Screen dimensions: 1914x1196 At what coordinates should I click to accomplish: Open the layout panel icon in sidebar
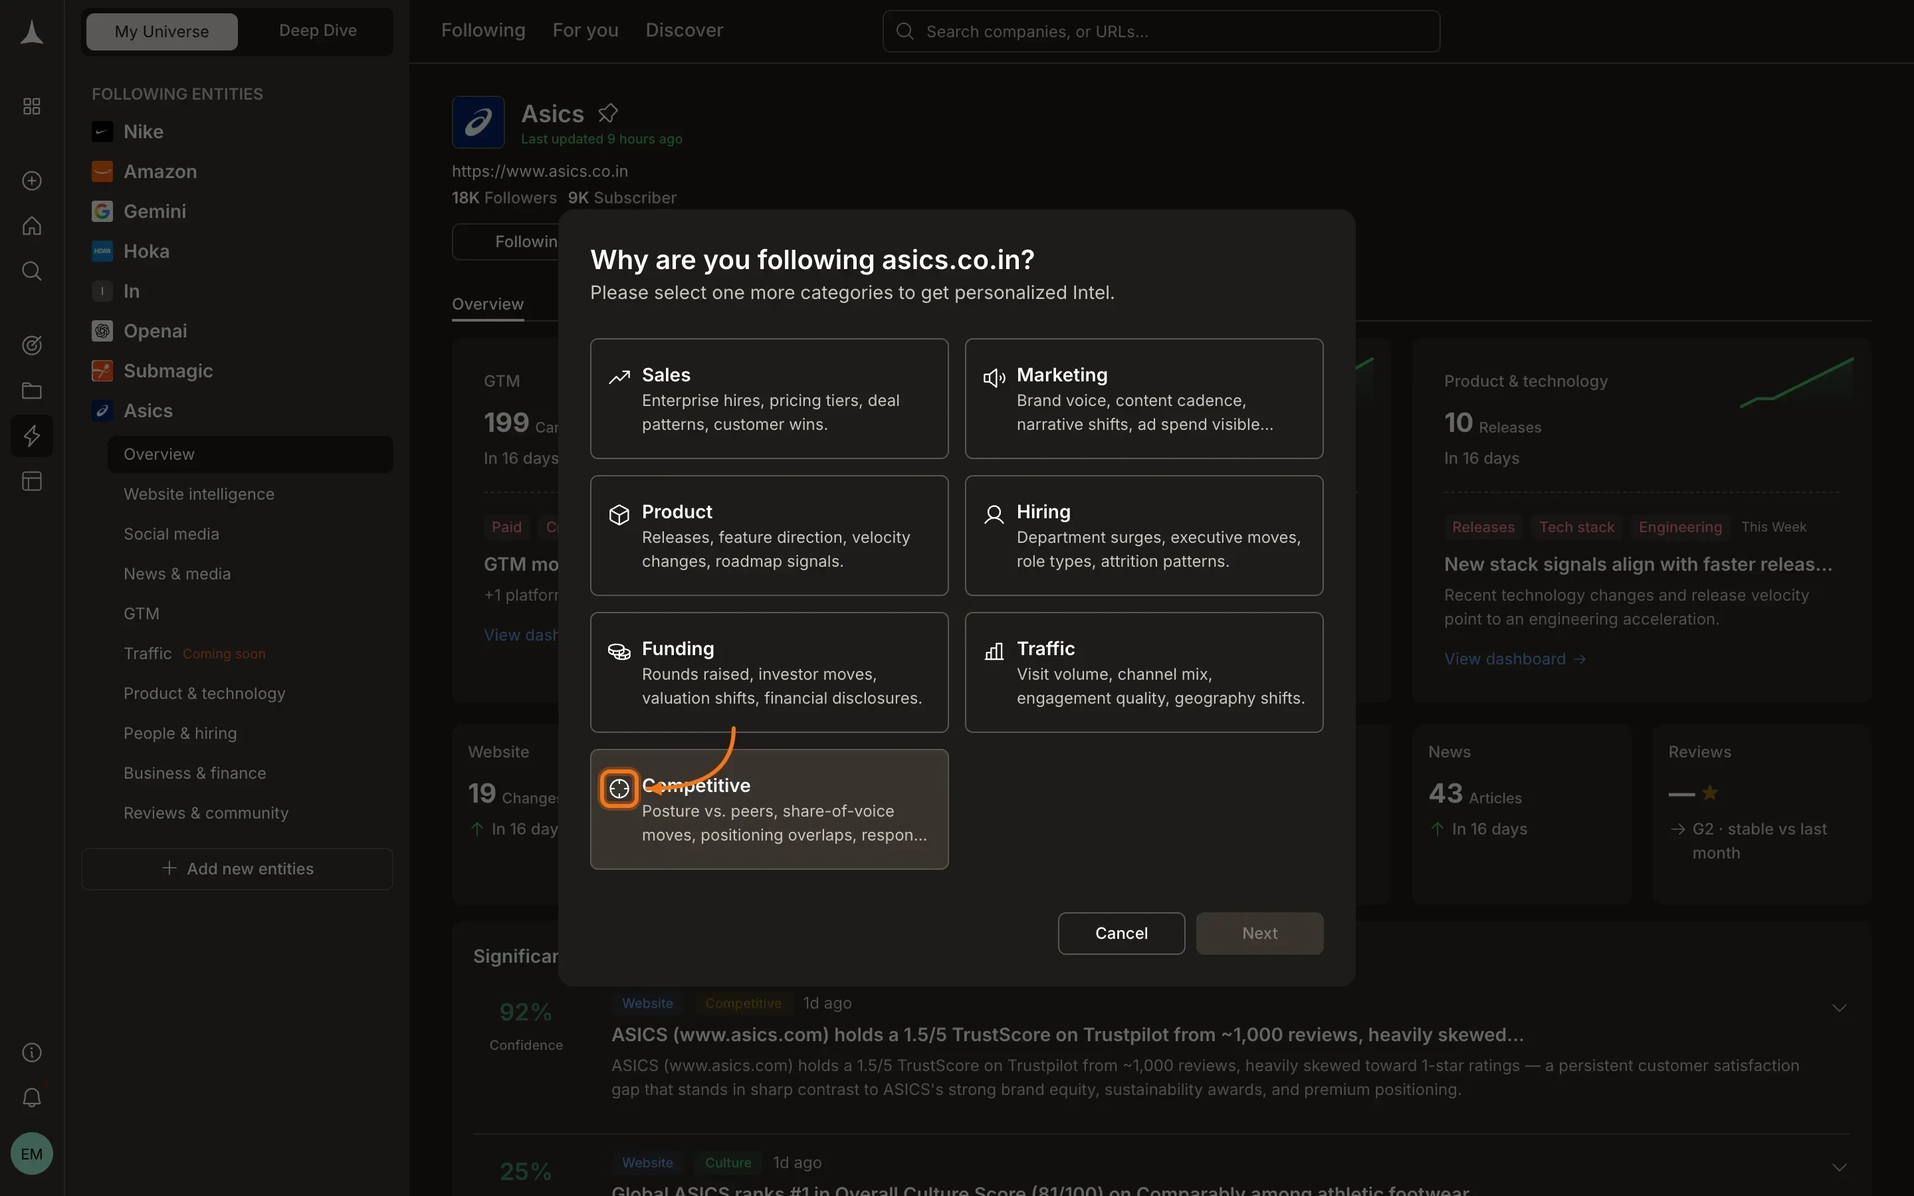[32, 481]
